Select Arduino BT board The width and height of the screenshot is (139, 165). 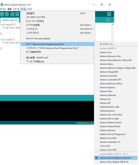point(116,103)
